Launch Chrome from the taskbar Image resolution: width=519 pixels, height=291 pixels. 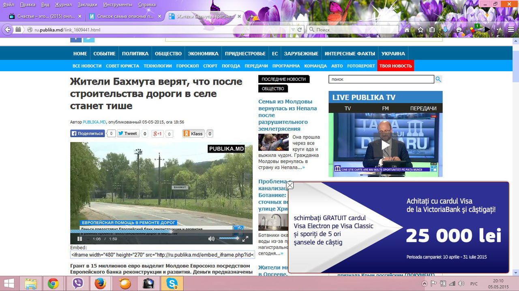tap(53, 283)
